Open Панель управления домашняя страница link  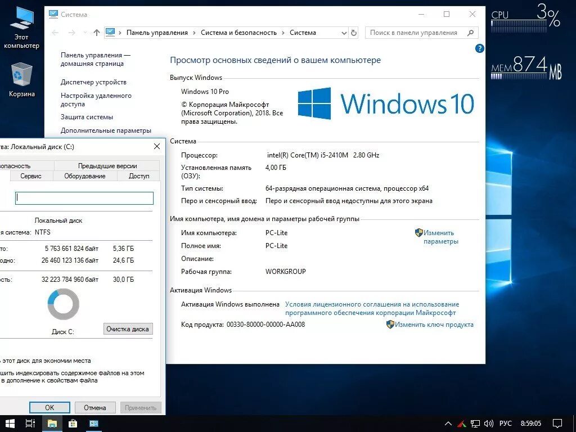coord(95,59)
